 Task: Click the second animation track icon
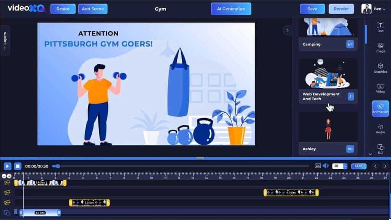tap(7, 192)
